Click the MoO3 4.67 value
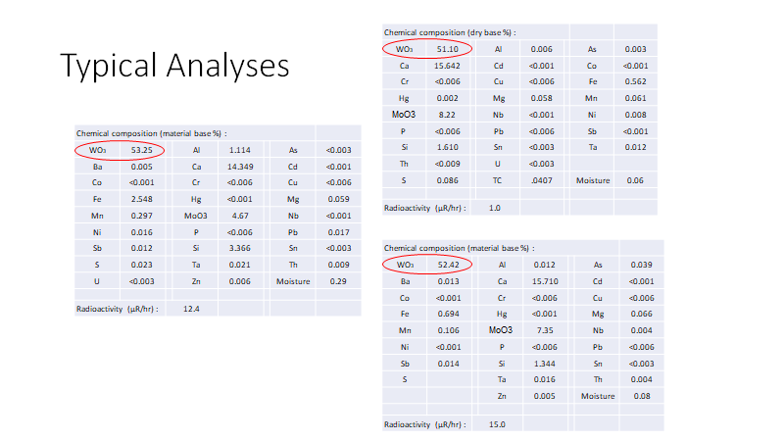 [238, 216]
